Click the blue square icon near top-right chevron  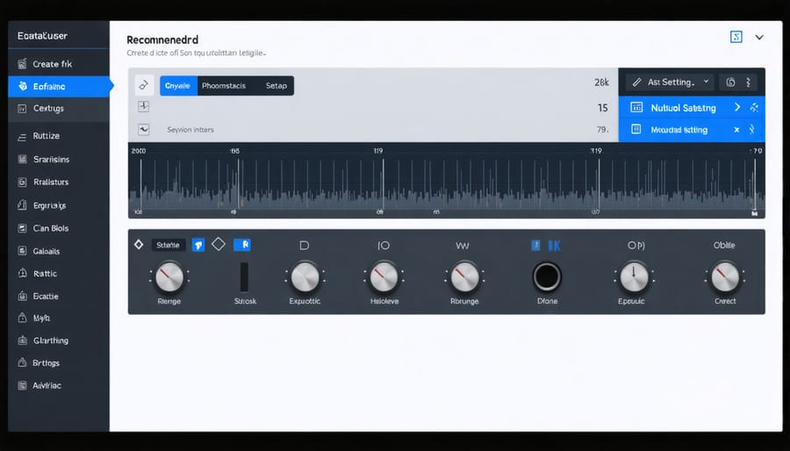(736, 37)
